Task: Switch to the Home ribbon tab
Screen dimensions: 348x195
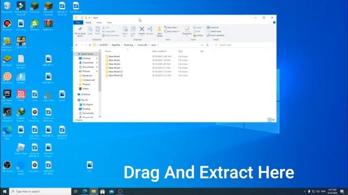Action: coord(88,23)
